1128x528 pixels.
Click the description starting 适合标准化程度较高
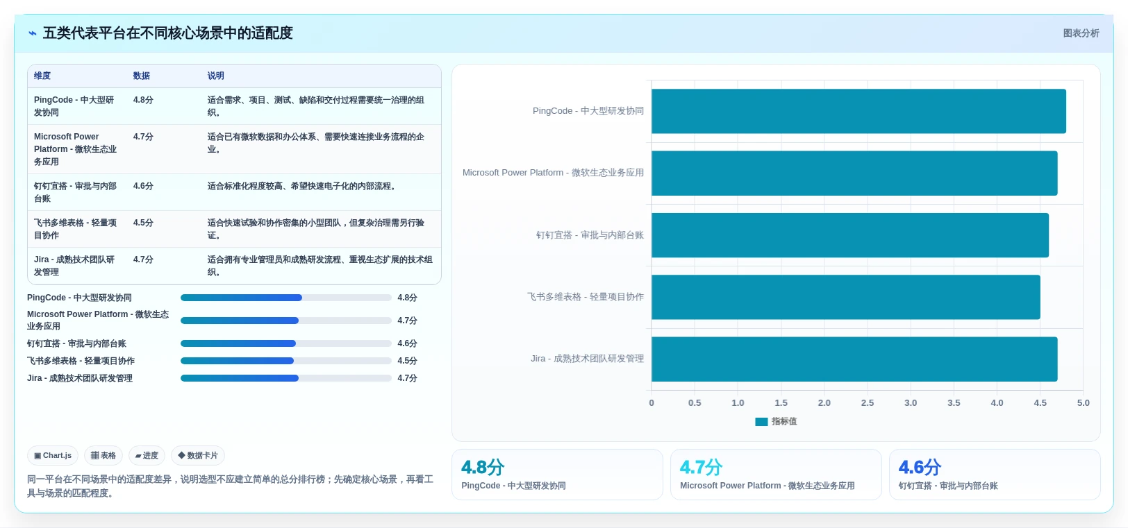point(303,186)
